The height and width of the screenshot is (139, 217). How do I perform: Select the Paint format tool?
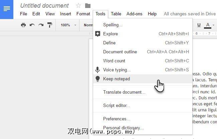click(50, 25)
